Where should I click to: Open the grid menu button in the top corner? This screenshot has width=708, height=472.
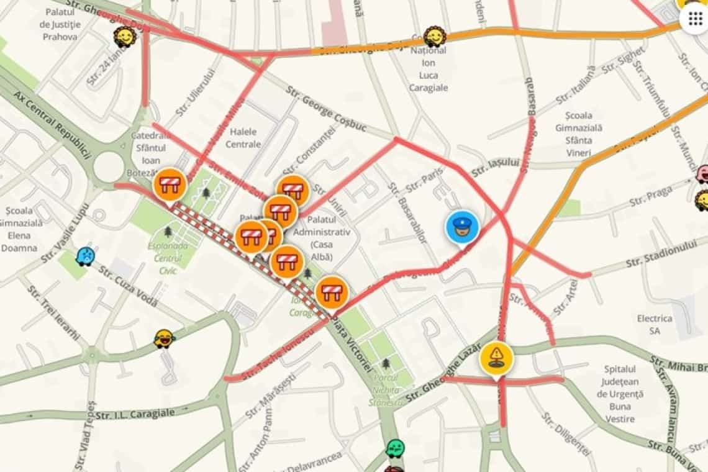tap(696, 19)
